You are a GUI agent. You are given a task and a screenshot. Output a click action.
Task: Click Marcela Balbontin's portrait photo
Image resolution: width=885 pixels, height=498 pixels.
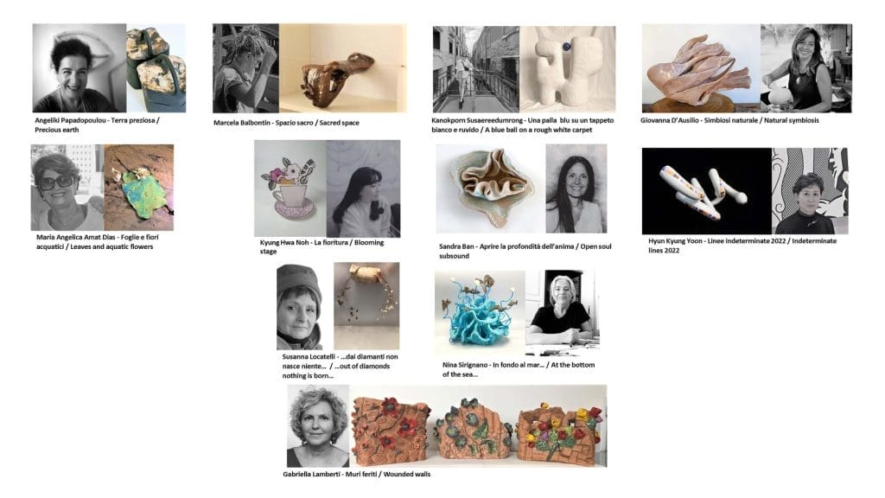245,67
